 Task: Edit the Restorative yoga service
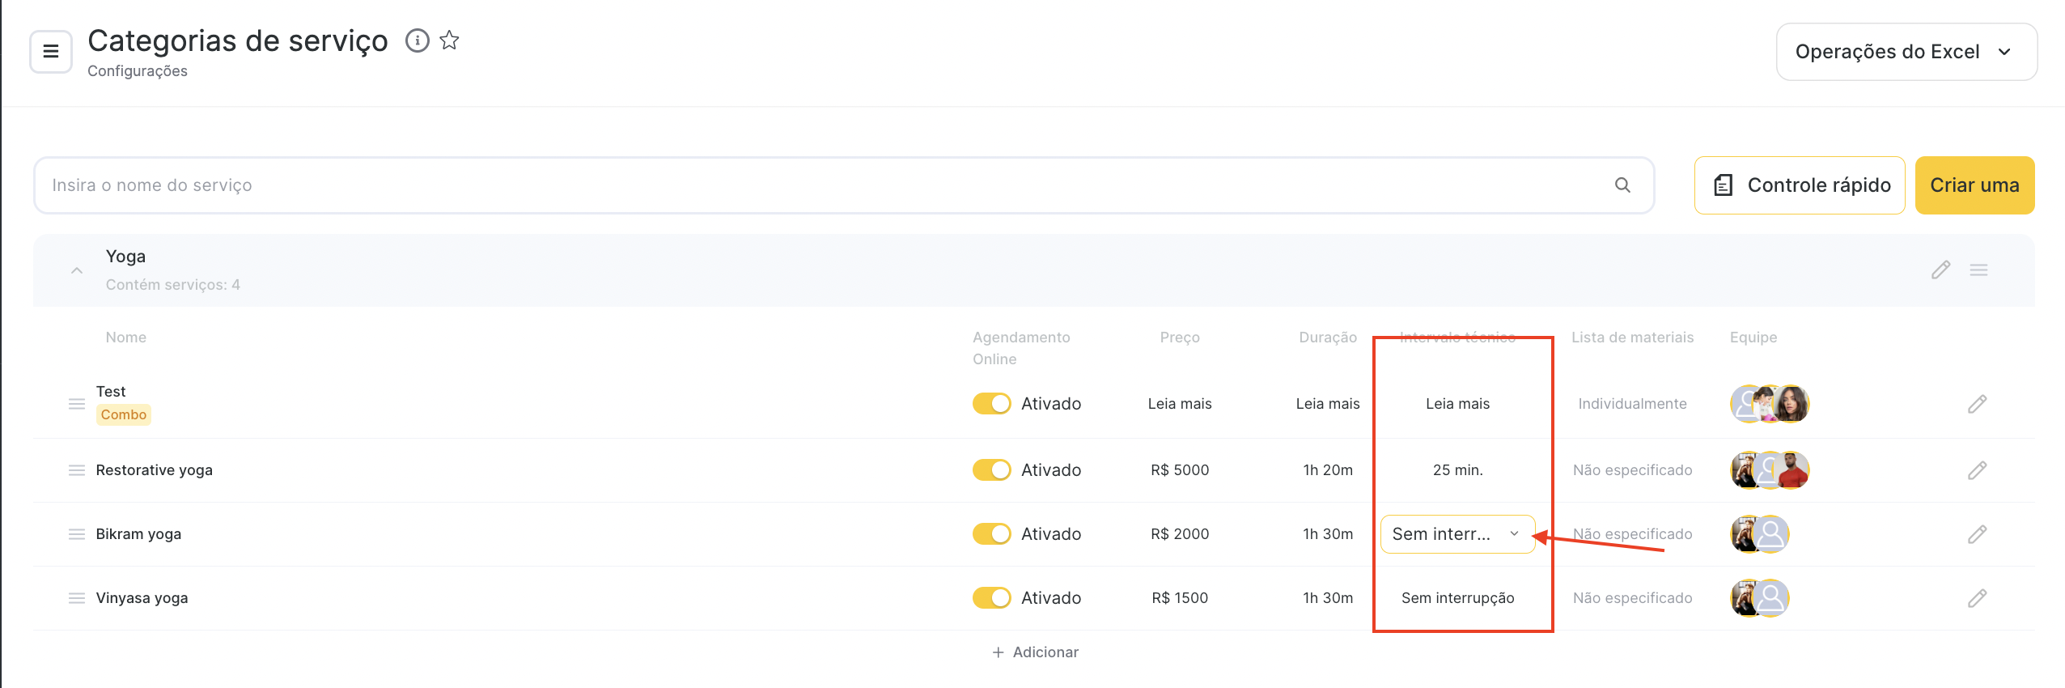(1977, 470)
